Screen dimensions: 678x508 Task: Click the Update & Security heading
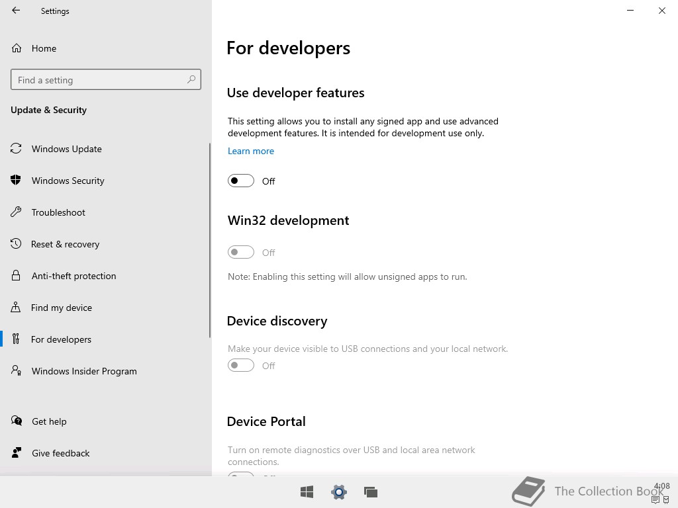pyautogui.click(x=48, y=110)
